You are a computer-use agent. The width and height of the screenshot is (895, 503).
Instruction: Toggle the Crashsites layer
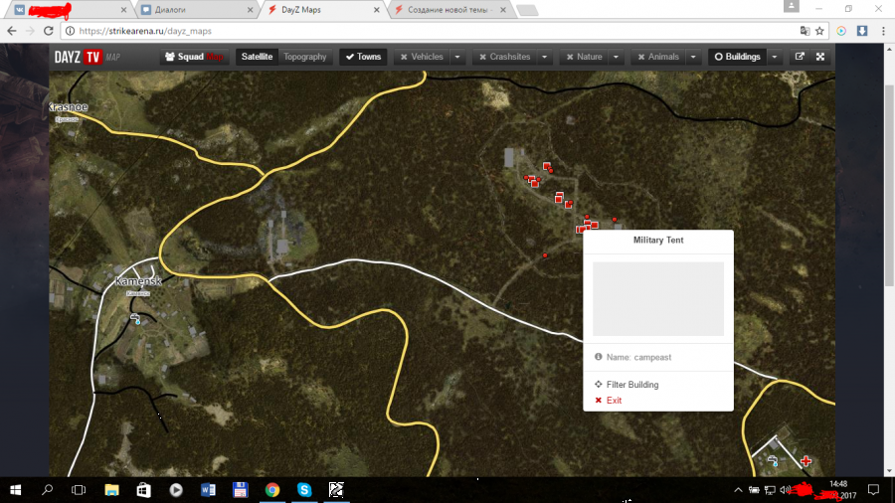pyautogui.click(x=504, y=57)
